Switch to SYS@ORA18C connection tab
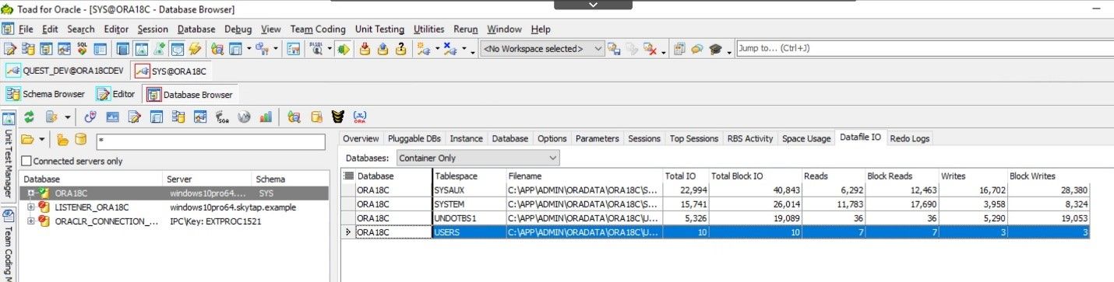The image size is (1114, 282). 172,71
